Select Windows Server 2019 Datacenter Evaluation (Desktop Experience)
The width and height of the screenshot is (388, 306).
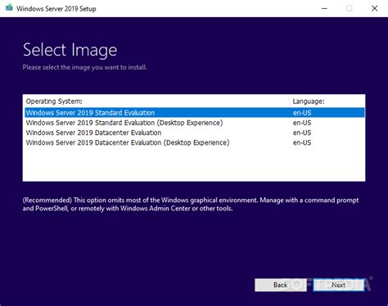195,142
